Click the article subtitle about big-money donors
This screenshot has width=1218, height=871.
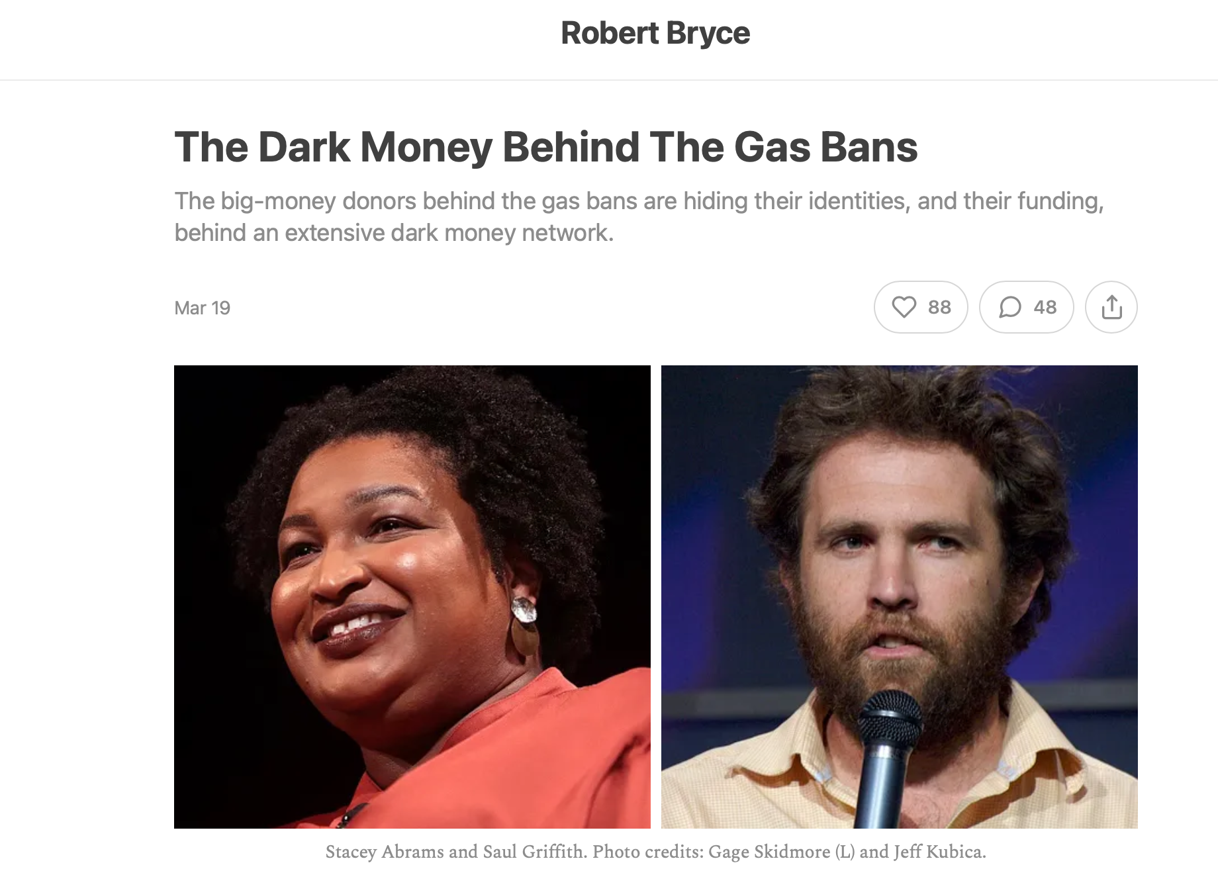[x=639, y=216]
